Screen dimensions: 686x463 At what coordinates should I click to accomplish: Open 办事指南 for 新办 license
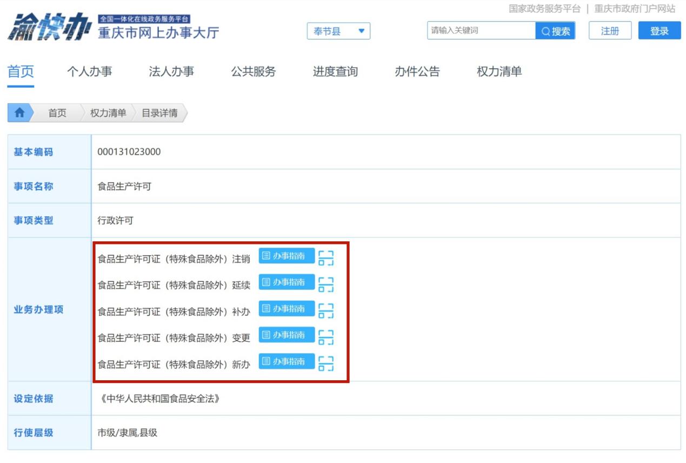click(287, 361)
